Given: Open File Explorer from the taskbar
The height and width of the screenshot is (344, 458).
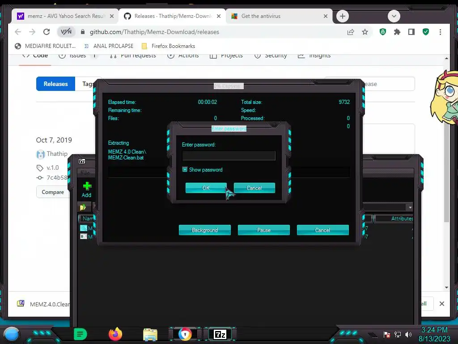Looking at the screenshot, I should pos(150,334).
